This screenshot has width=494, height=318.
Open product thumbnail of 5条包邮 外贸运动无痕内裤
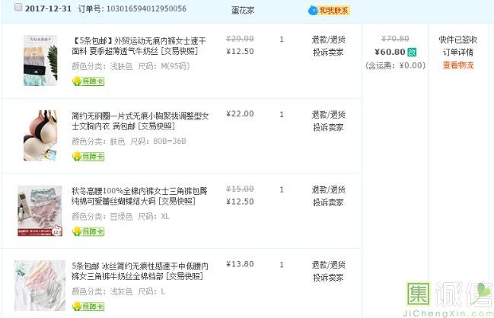coord(40,59)
